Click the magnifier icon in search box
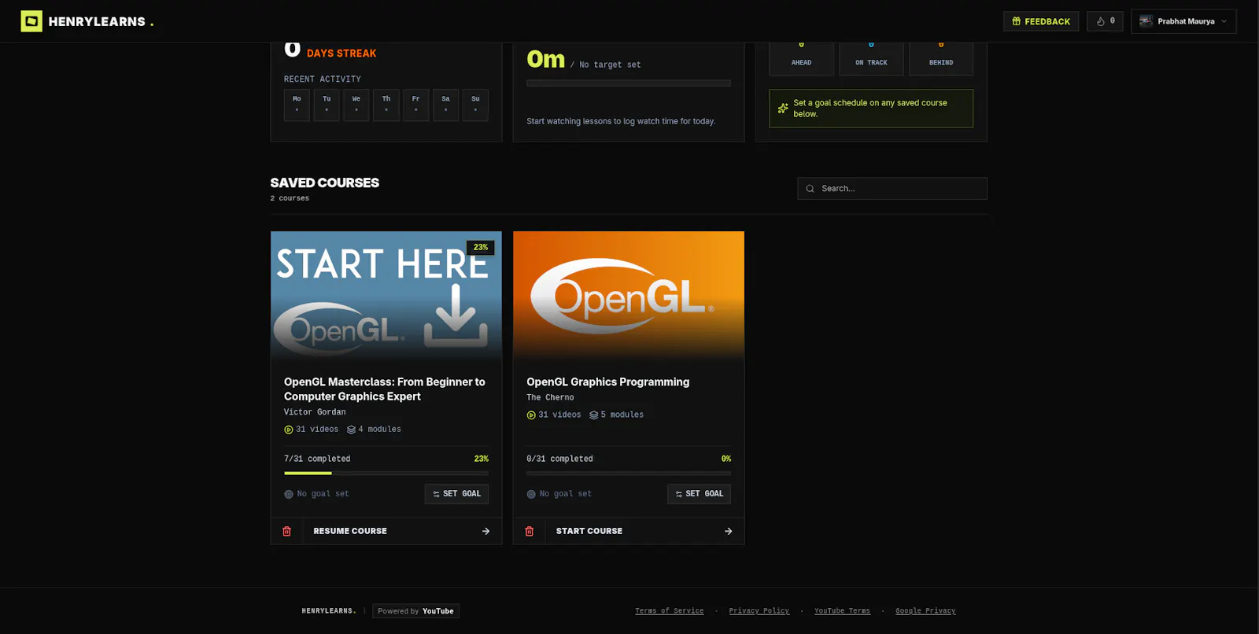 point(810,189)
